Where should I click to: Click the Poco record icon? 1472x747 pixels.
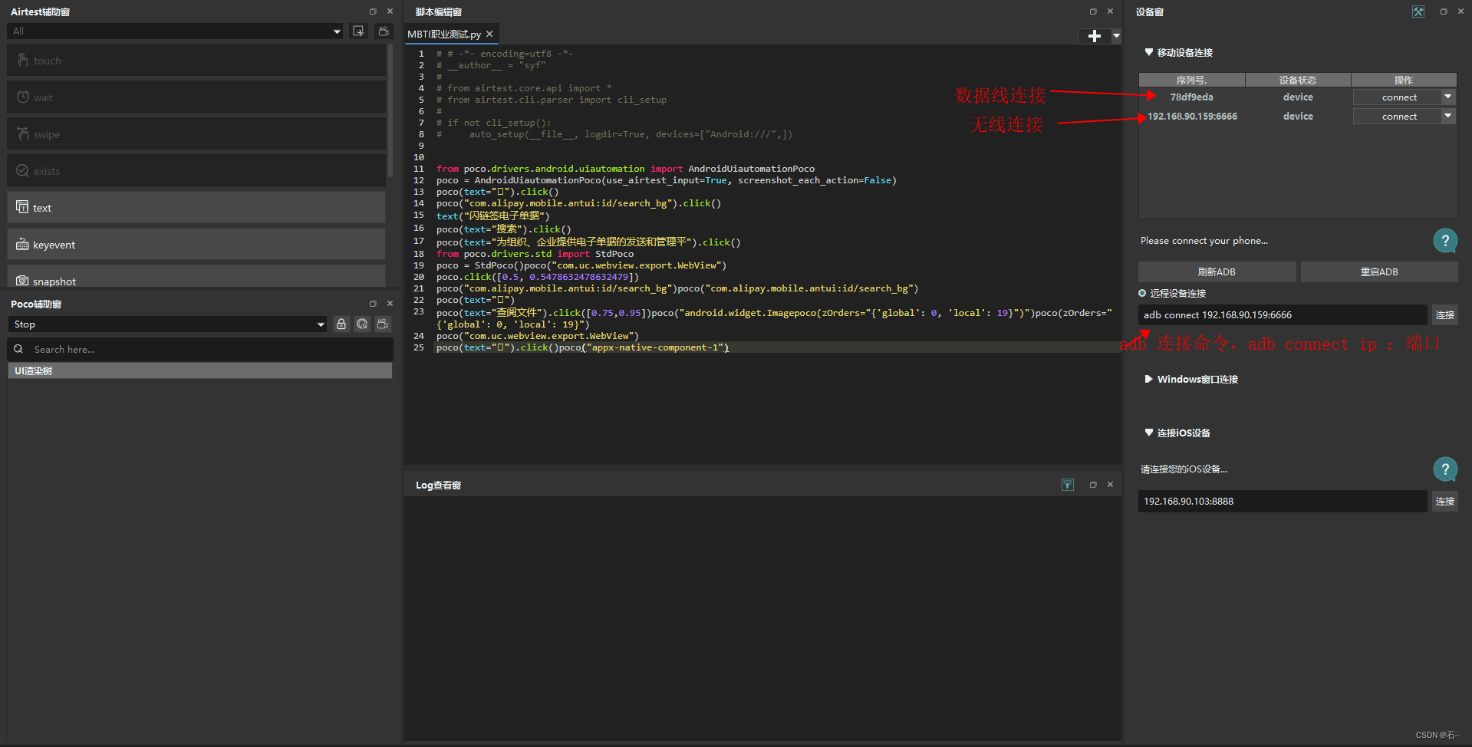(383, 324)
